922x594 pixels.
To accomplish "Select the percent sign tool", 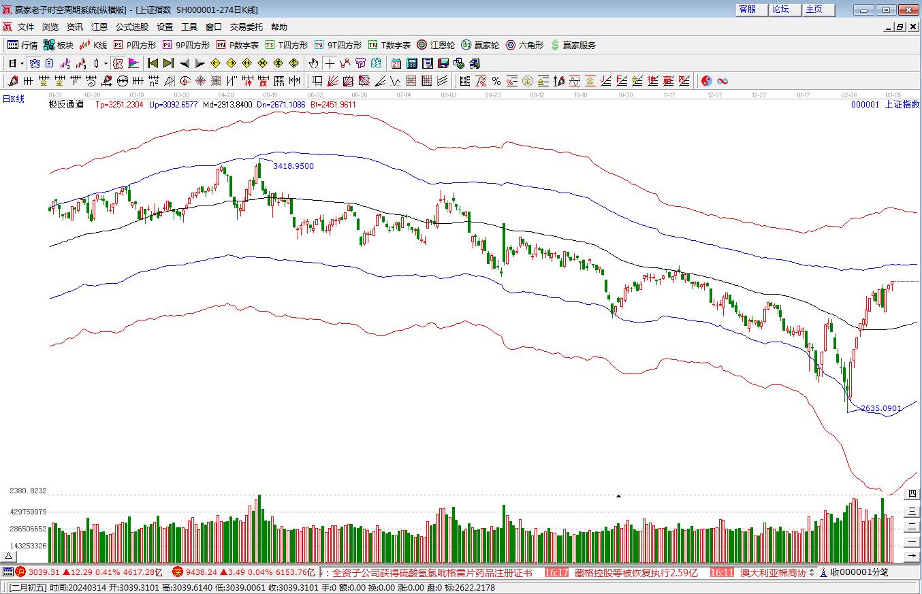I will (x=496, y=81).
